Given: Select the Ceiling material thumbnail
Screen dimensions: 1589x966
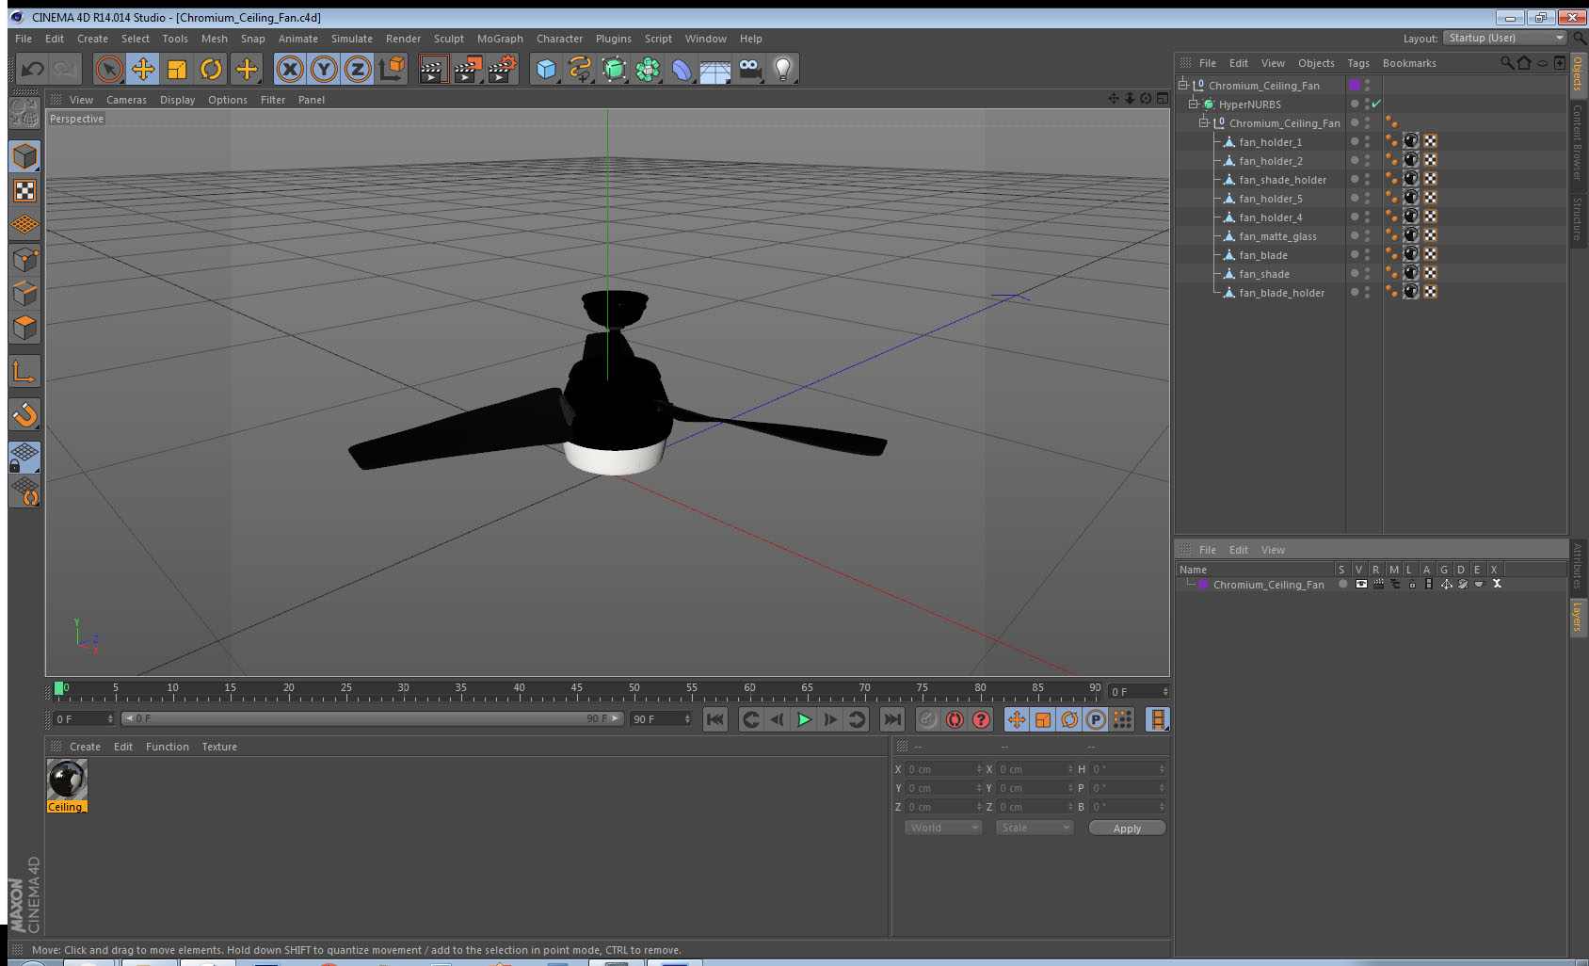Looking at the screenshot, I should coord(67,780).
